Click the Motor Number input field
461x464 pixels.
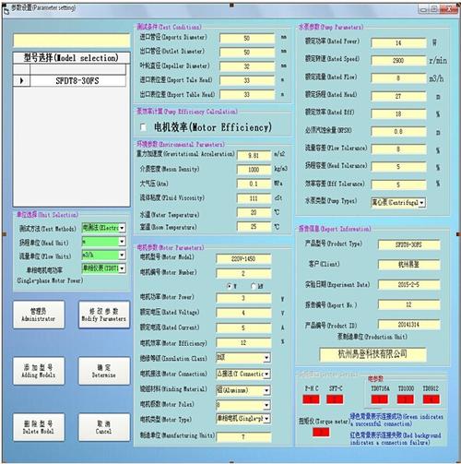pyautogui.click(x=243, y=273)
